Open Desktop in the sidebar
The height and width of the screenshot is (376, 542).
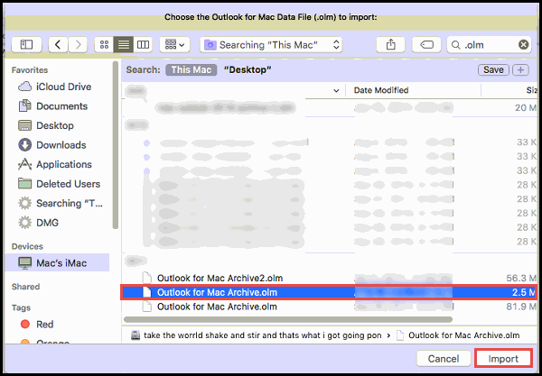55,125
